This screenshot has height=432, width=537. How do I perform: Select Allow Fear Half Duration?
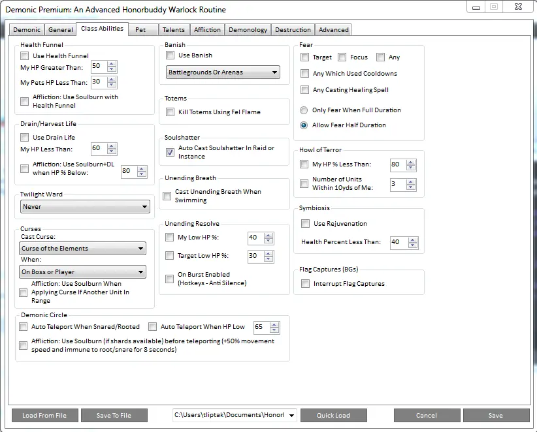[x=304, y=125]
